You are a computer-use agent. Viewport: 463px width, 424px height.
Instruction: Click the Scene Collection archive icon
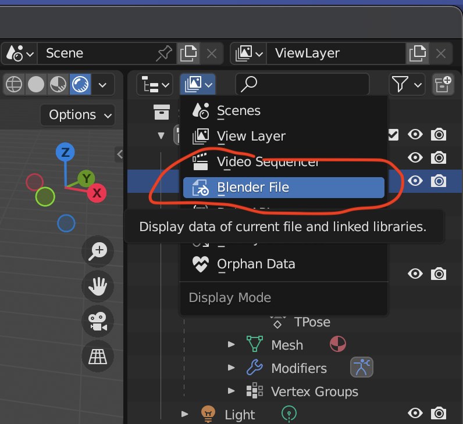(x=162, y=112)
